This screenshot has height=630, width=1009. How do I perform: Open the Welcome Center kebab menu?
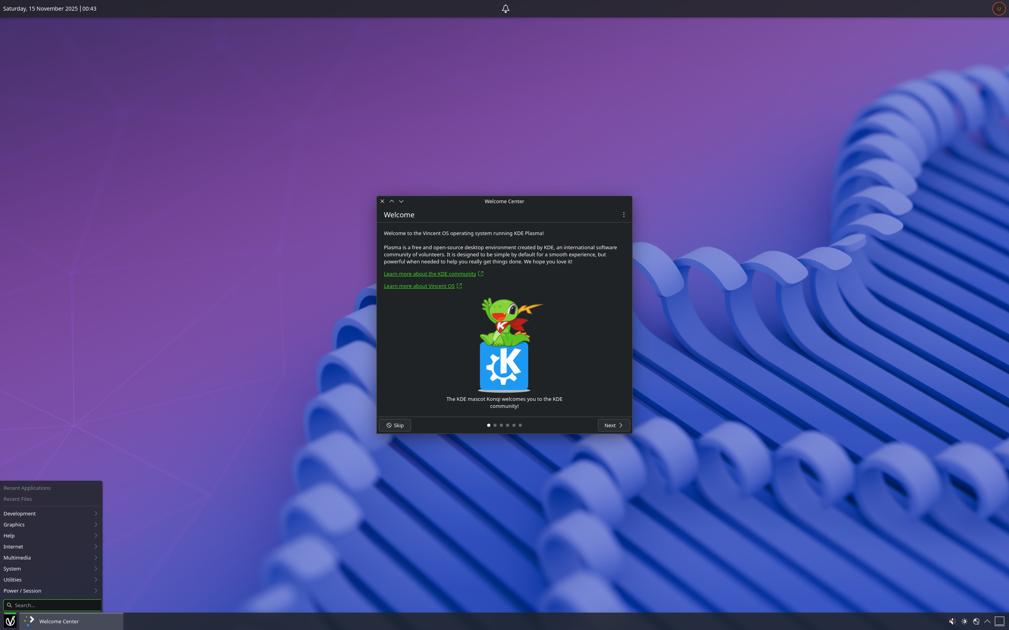tap(624, 215)
